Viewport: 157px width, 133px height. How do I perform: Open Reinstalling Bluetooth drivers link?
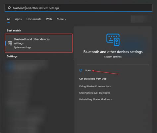[95, 99]
